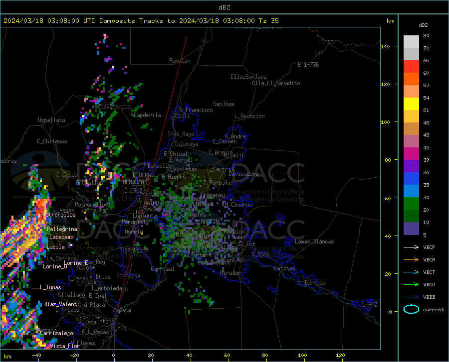Click the green VBCU arrow legend icon
This screenshot has height=362, width=449.
(x=411, y=285)
